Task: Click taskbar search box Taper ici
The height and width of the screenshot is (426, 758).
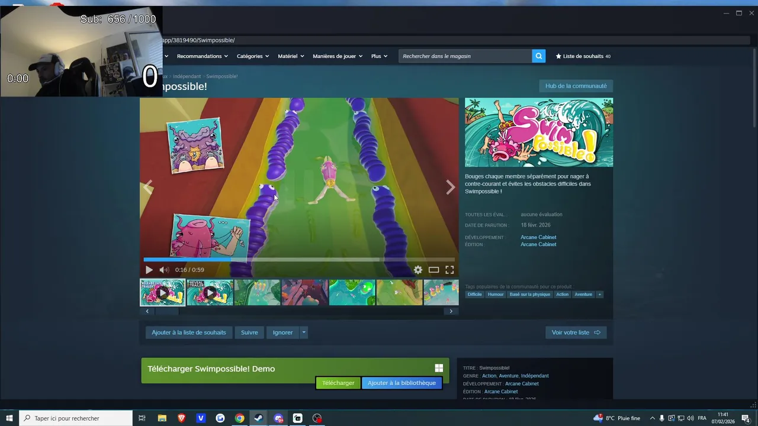Action: (x=76, y=418)
